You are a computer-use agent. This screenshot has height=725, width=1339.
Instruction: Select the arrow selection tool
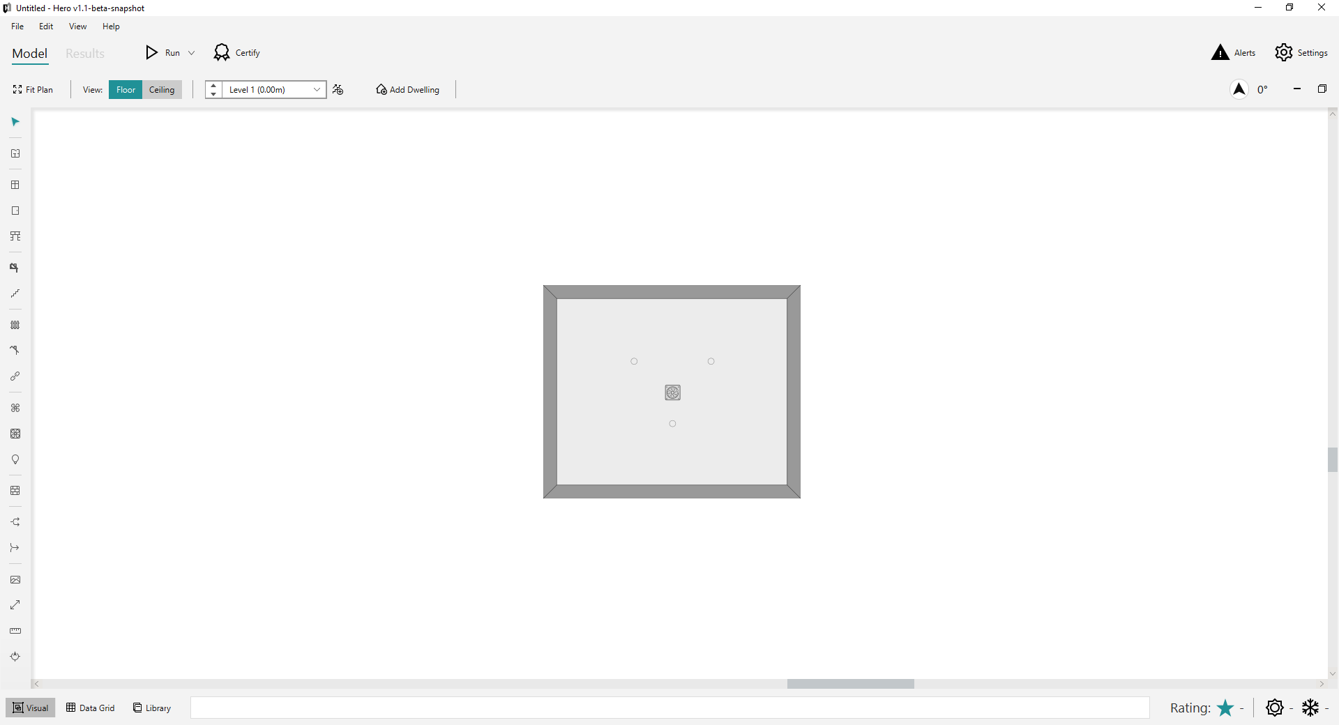pos(15,122)
